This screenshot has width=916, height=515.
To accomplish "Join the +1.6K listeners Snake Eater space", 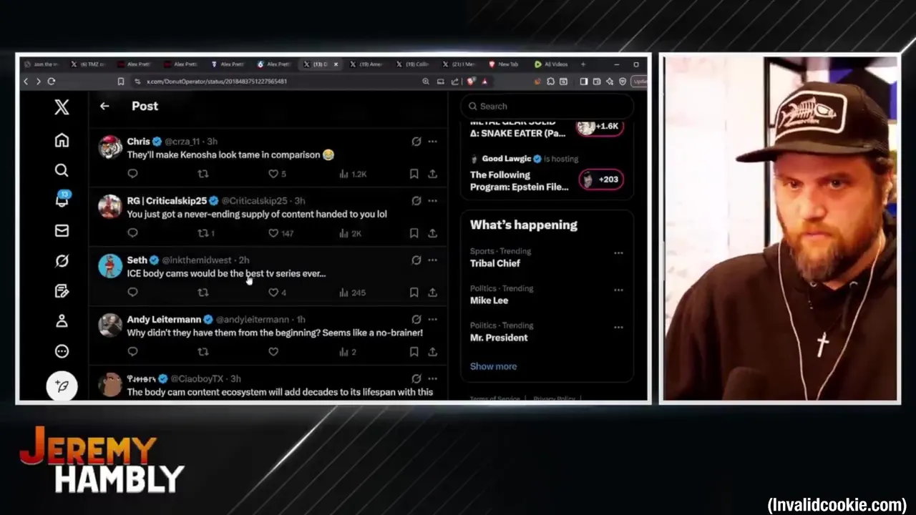I will point(600,127).
